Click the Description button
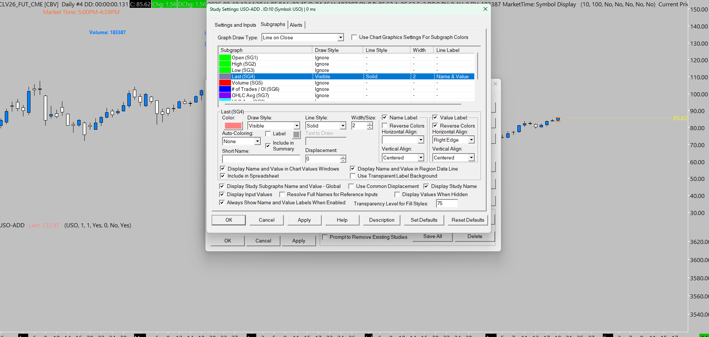 click(x=382, y=220)
